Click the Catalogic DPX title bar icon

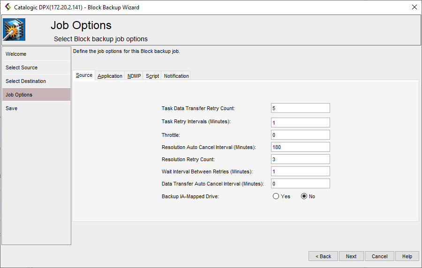8,7
